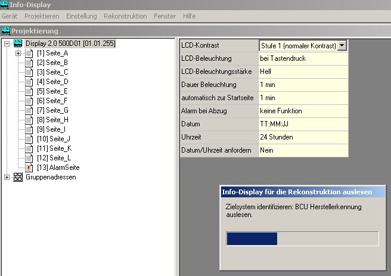Click the page icon beside Seite_L
The width and height of the screenshot is (391, 276).
pos(29,159)
